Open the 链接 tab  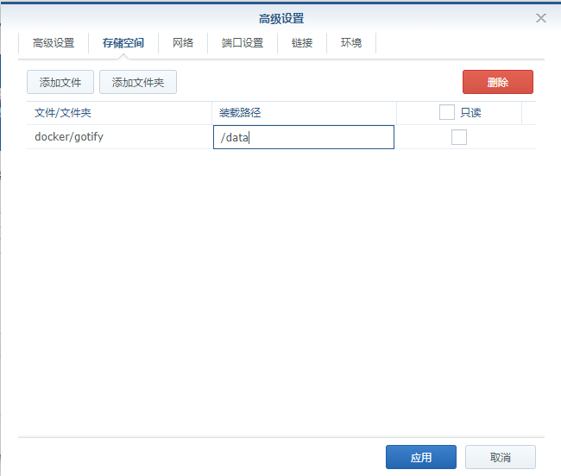click(302, 43)
